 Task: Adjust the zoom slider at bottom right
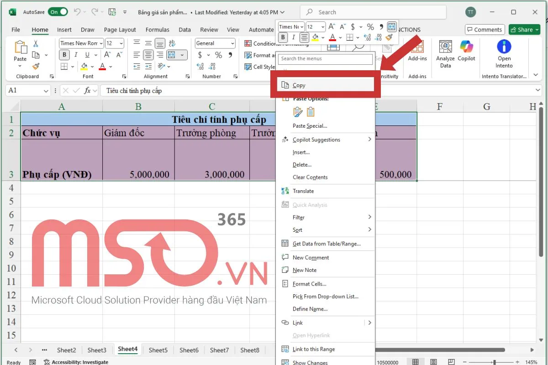[493, 361]
